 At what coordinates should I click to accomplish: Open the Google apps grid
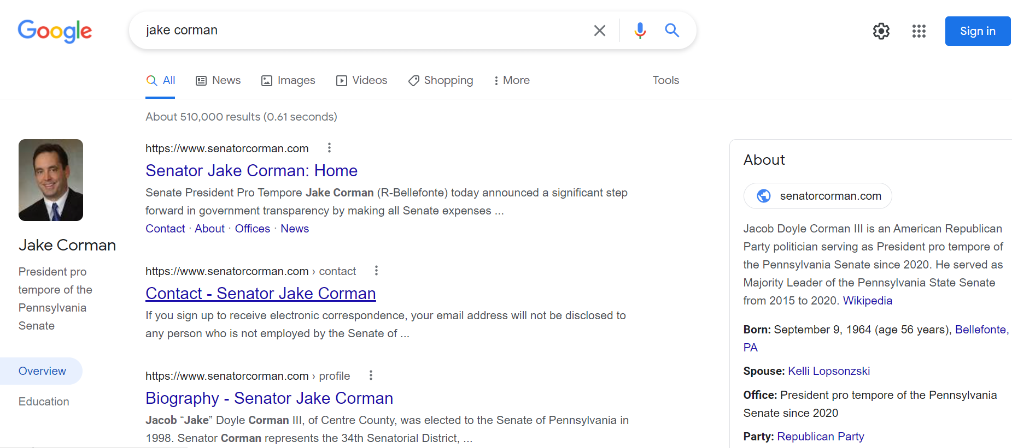coord(919,31)
